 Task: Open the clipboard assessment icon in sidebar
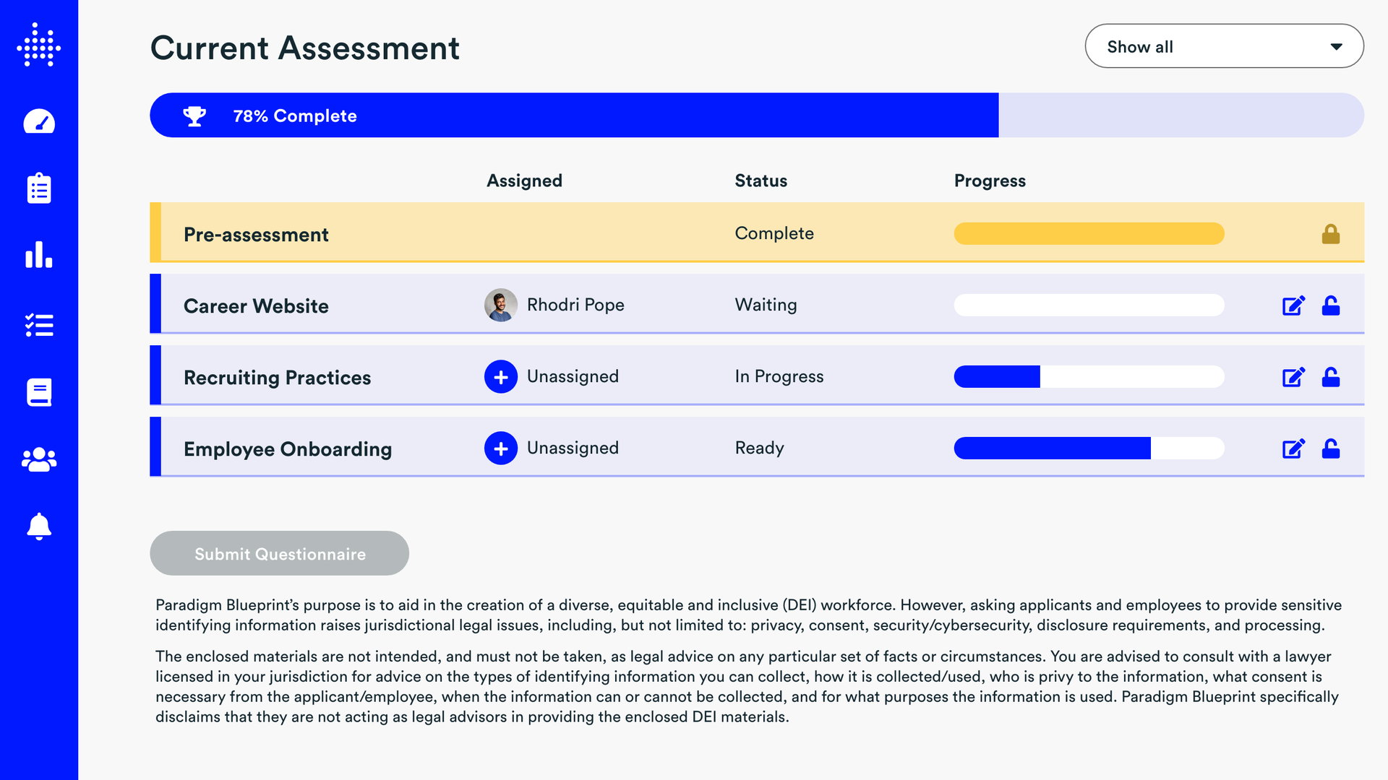coord(39,188)
